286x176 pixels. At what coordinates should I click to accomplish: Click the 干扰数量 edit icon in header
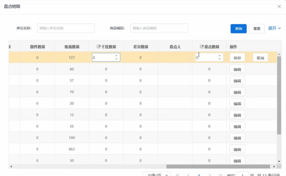98,47
